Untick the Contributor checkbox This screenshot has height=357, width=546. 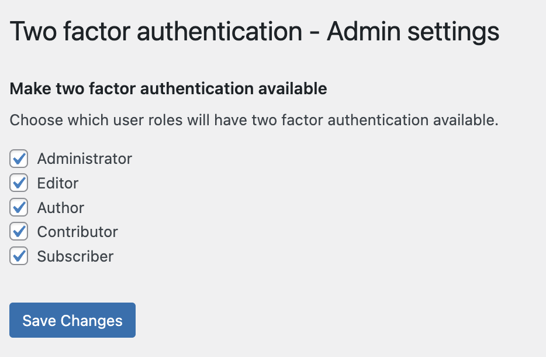click(x=19, y=232)
